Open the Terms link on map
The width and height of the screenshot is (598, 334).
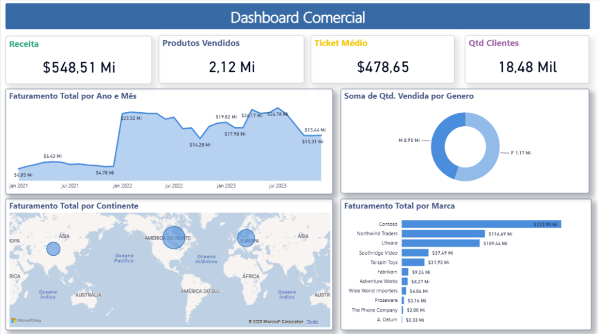tap(312, 322)
